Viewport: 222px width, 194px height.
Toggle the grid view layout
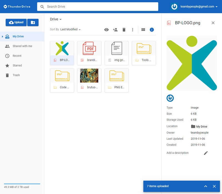[x=143, y=30]
